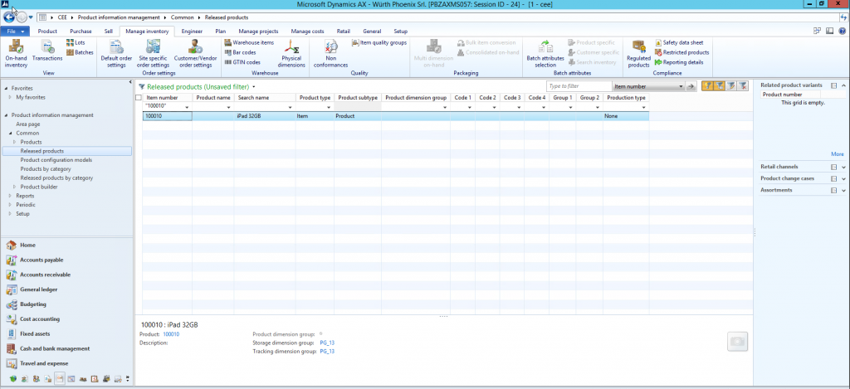Open inventory Transactions
The width and height of the screenshot is (850, 389).
47,51
